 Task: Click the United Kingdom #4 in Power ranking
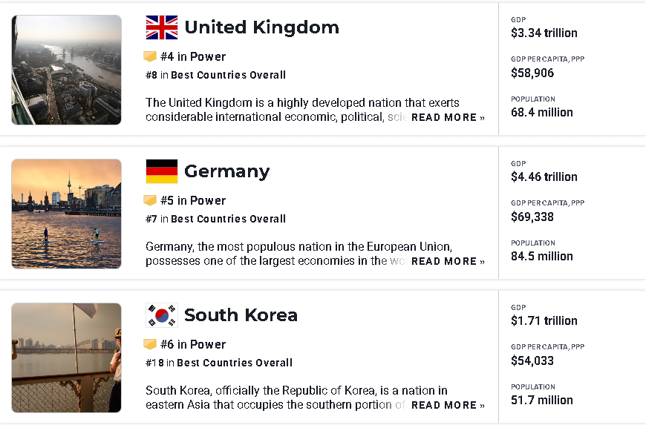pos(193,56)
